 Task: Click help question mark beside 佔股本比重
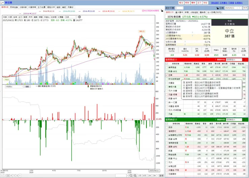pos(185,42)
